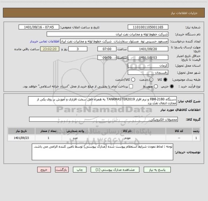Select the کالا radio button
The height and width of the screenshot is (201, 208).
pos(165,79)
